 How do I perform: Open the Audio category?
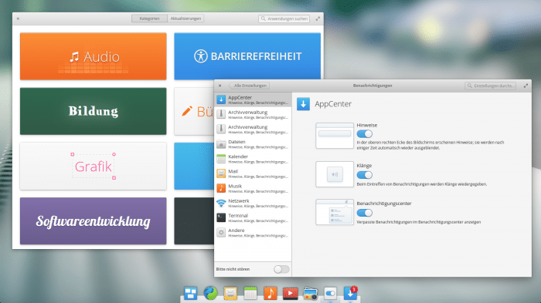94,56
